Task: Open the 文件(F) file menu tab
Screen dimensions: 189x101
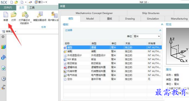Action: point(8,8)
